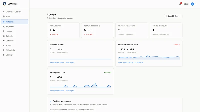
Task: Open AI analysis for petkilavuz.com
Action: pyautogui.click(x=70, y=63)
